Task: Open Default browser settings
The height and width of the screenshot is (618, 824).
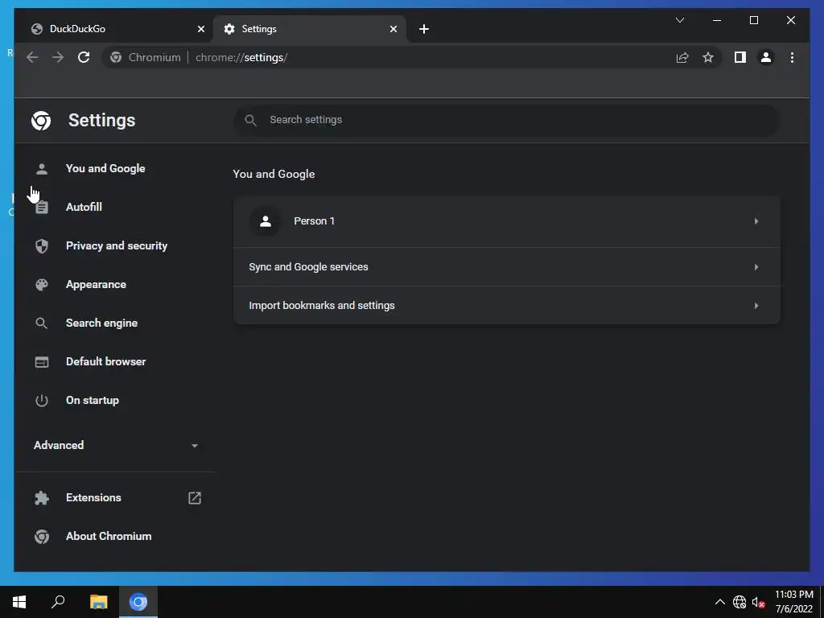Action: tap(105, 361)
